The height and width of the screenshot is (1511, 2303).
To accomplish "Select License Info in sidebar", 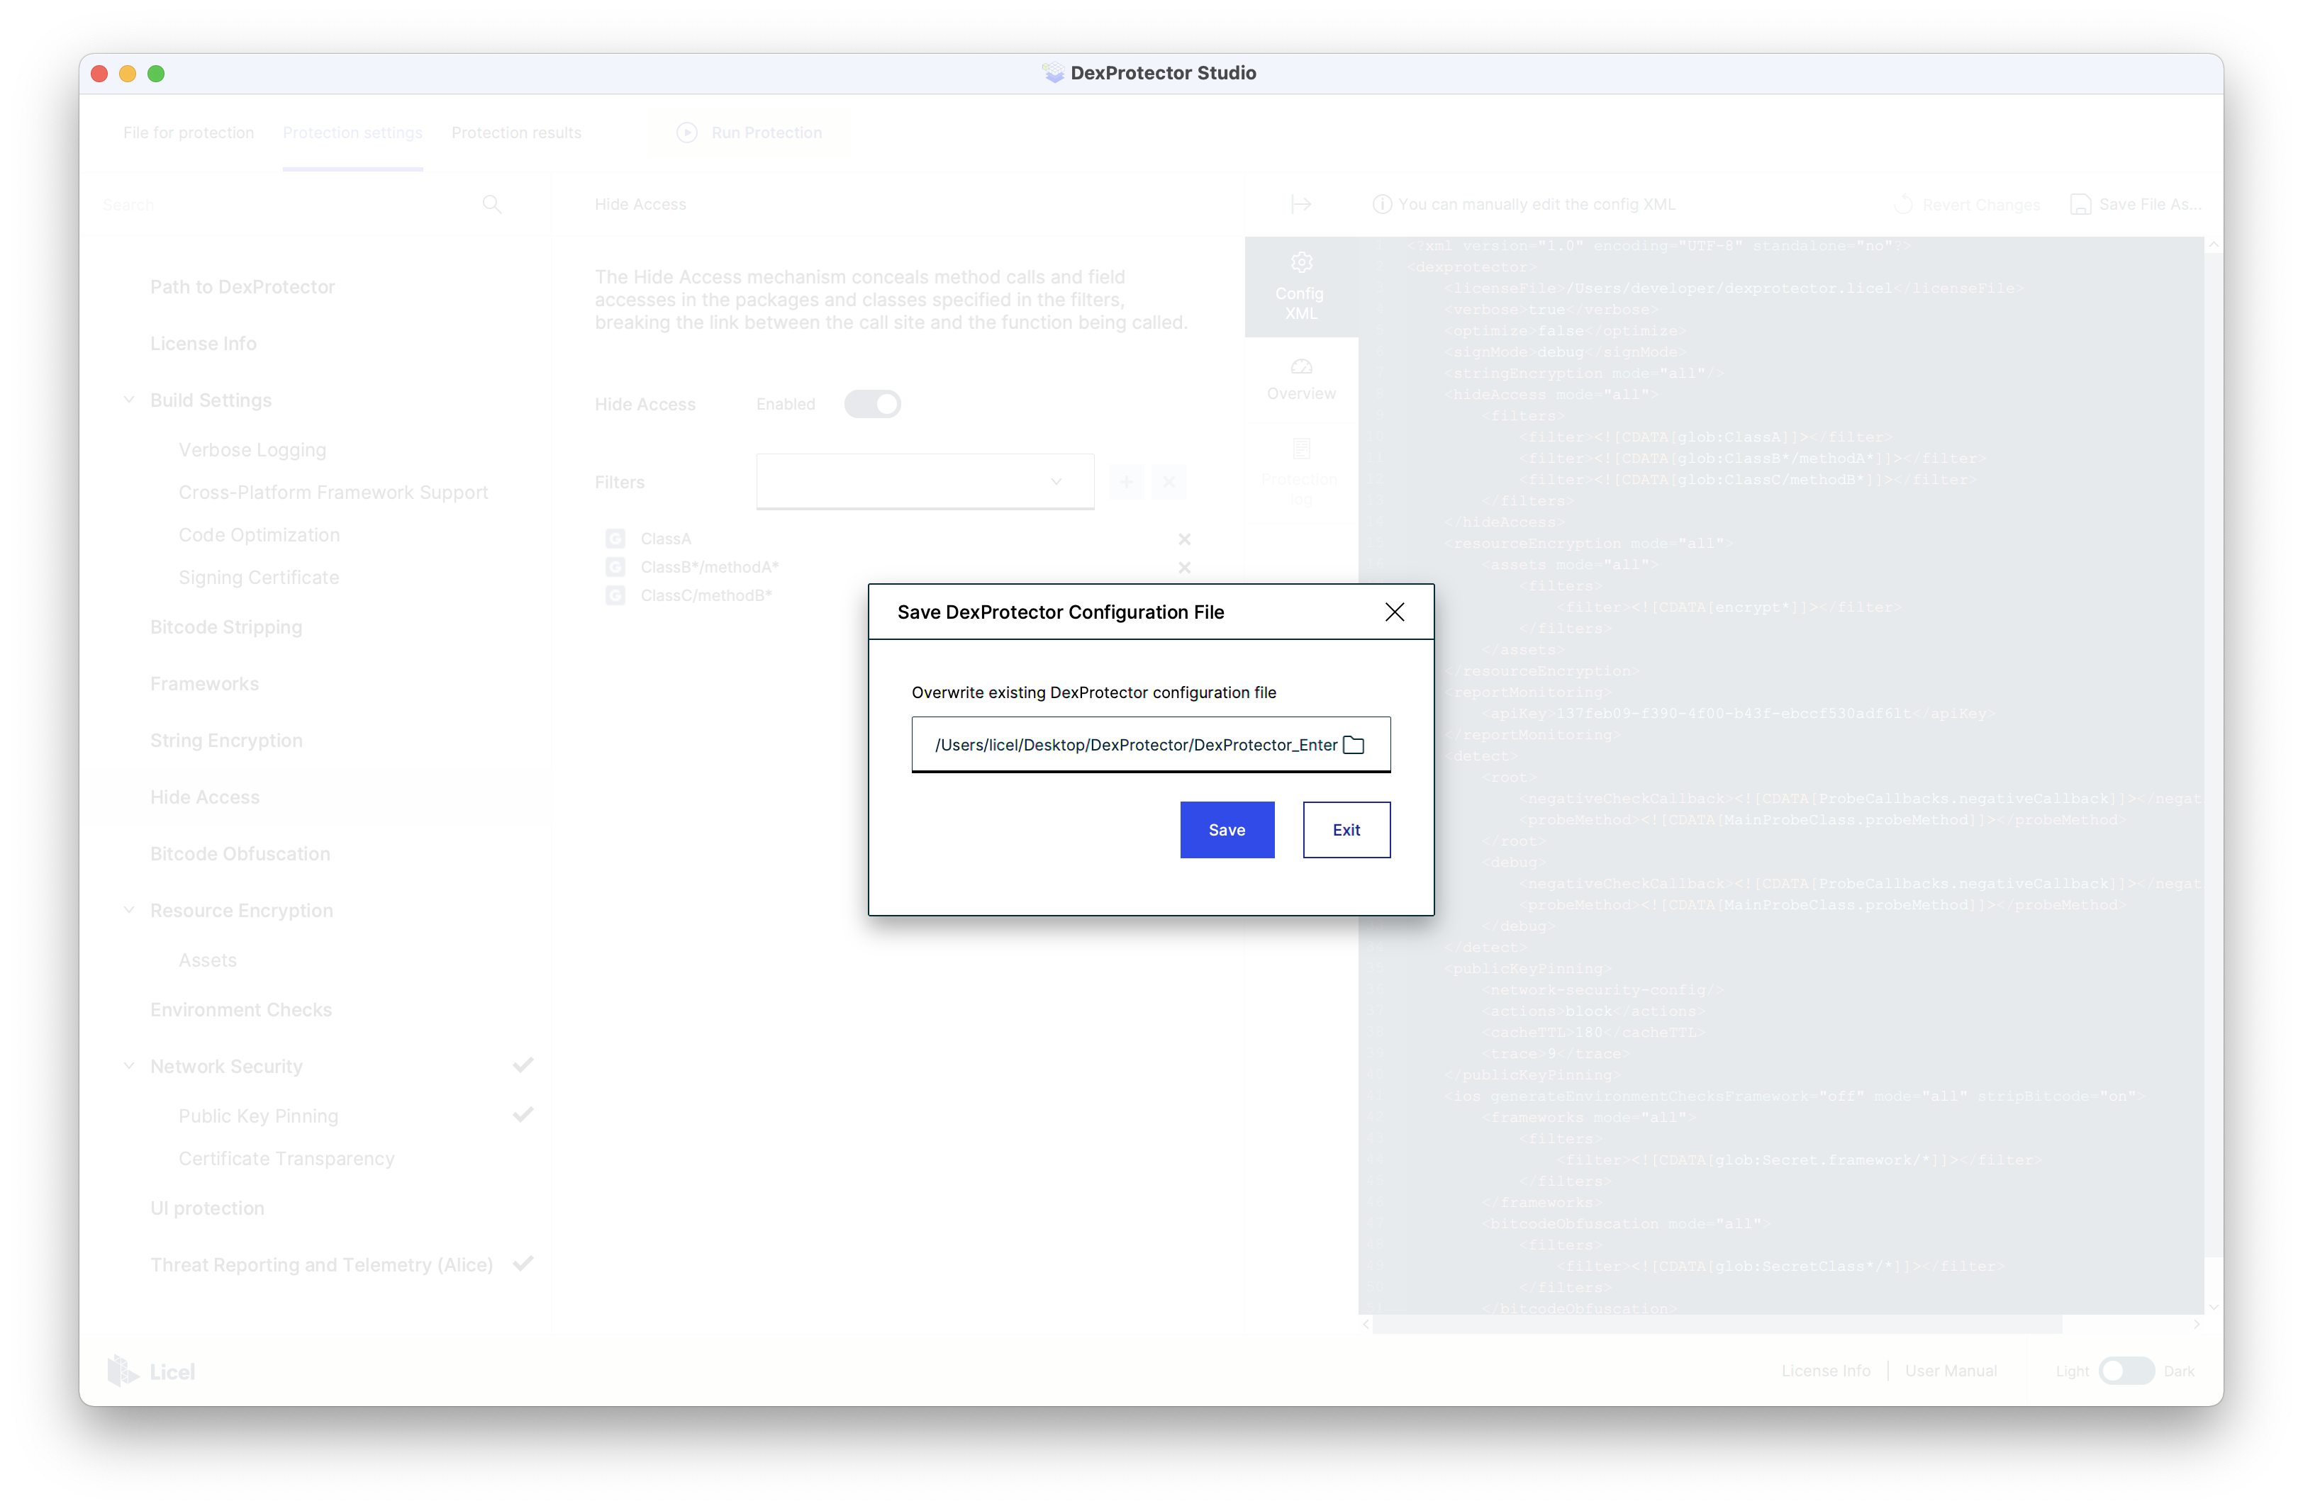I will 203,344.
